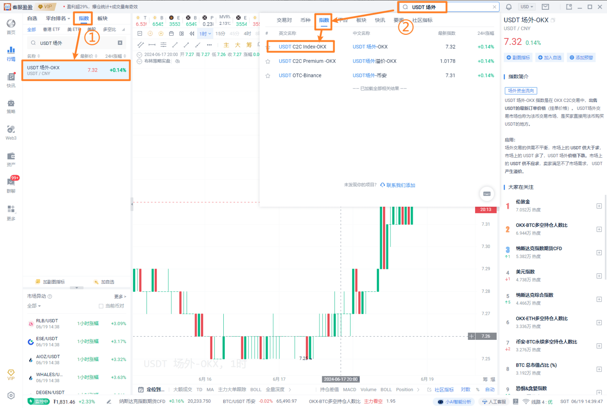Viewport: 607px width, 408px height.
Task: Copy the USDT 场外-OKX title using copy icon
Action: pyautogui.click(x=553, y=20)
